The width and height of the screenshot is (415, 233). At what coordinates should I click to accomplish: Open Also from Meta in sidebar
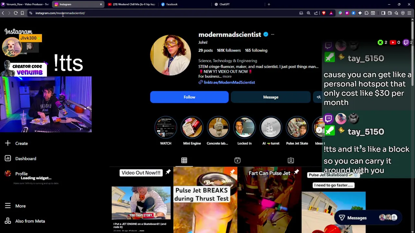point(25,221)
